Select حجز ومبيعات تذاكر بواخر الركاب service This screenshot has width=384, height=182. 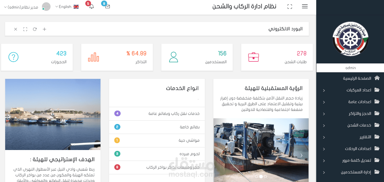tap(157, 167)
